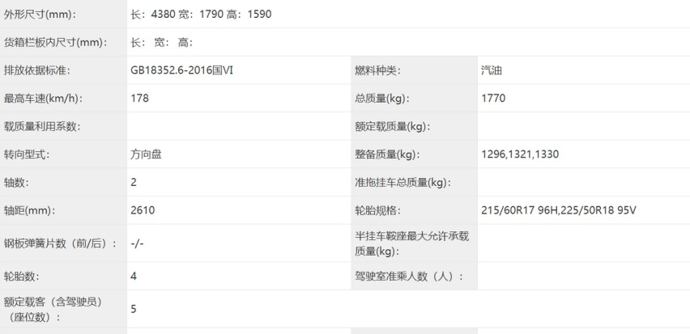
Task: Click the 钢板弹簧片数（前/后） label
Action: (x=61, y=243)
